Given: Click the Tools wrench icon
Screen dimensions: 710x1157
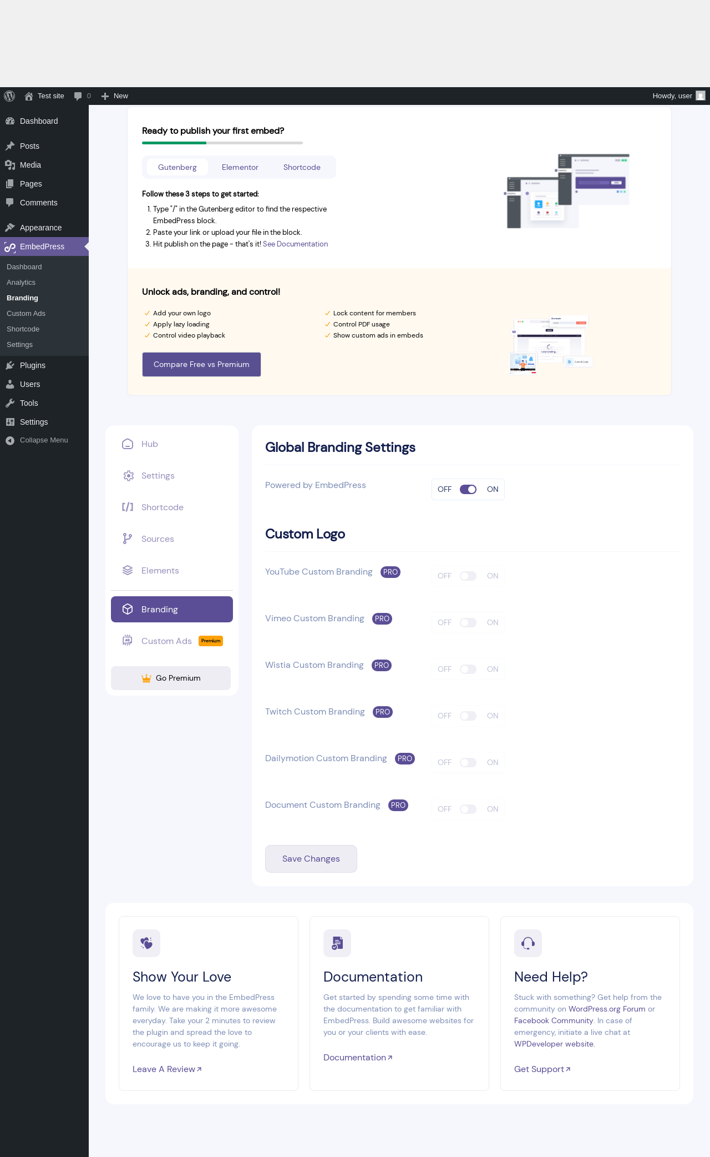Looking at the screenshot, I should (10, 403).
